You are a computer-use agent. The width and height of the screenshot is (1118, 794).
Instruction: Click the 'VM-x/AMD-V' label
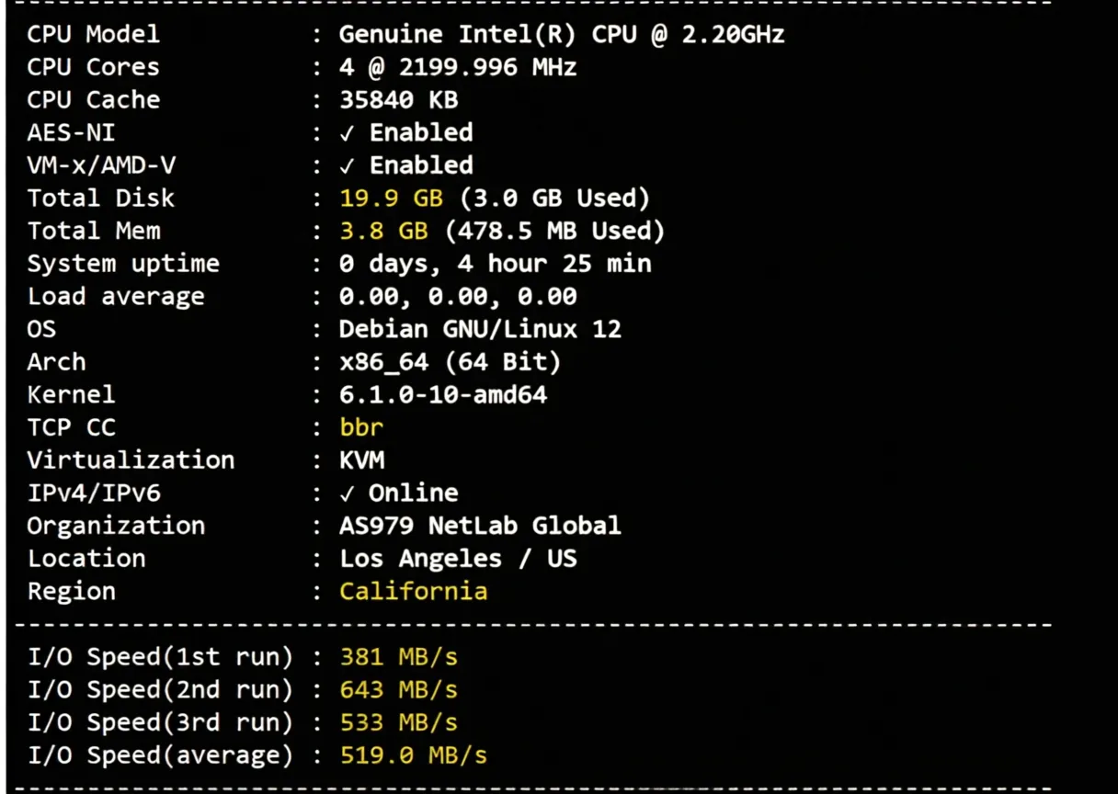(100, 165)
